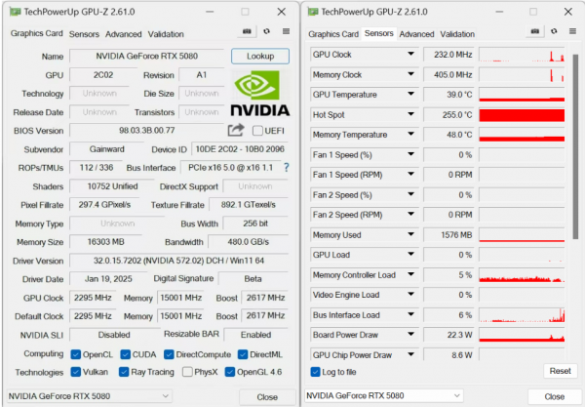The image size is (585, 407).
Task: Switch to Sensors tab in left window
Action: [84, 34]
